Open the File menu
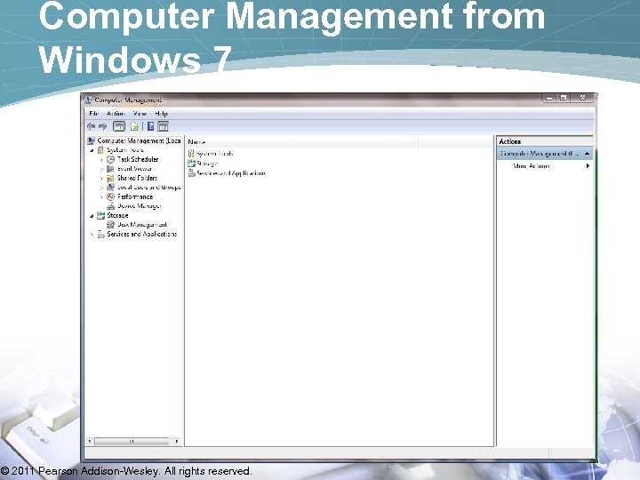 94,114
